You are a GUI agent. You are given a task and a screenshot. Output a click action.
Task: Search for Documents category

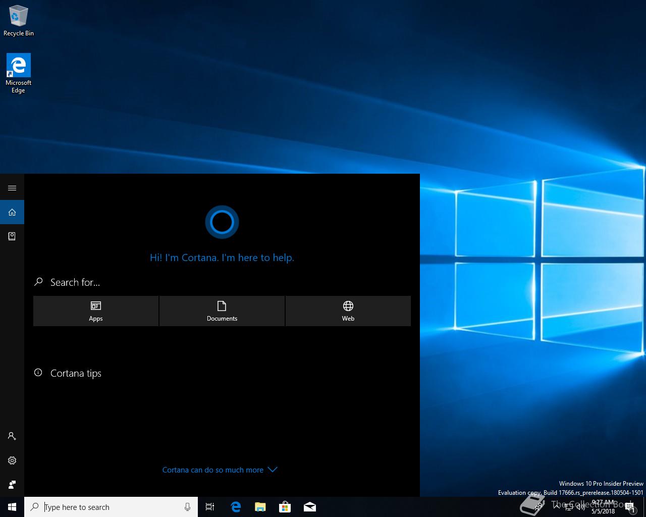pos(222,311)
